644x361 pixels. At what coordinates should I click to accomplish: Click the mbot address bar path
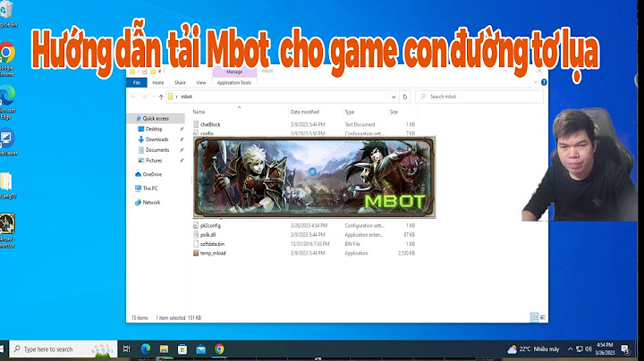point(186,97)
